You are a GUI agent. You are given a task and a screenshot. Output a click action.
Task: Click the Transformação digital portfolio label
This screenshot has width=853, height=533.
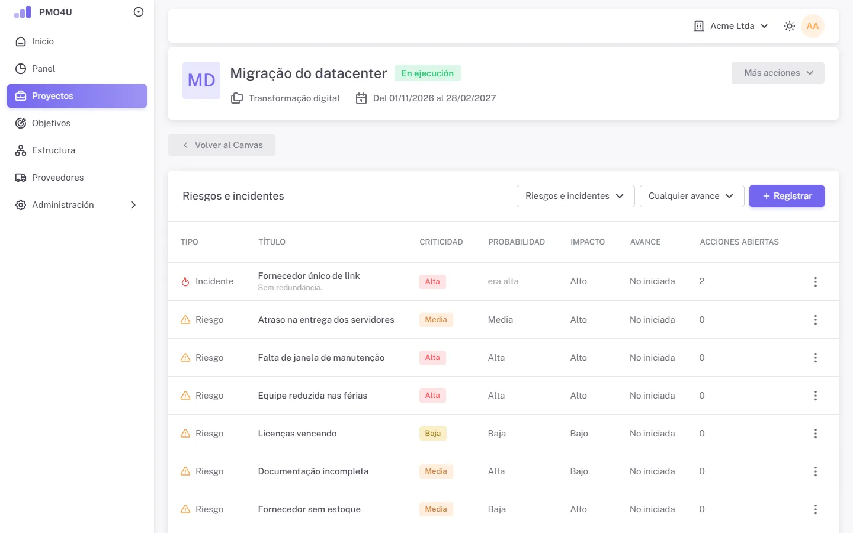pos(294,98)
